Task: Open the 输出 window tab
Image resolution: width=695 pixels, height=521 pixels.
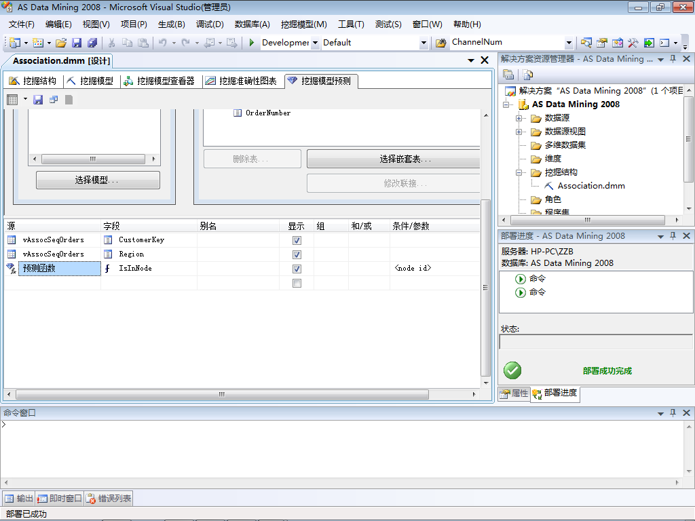Action: [18, 499]
